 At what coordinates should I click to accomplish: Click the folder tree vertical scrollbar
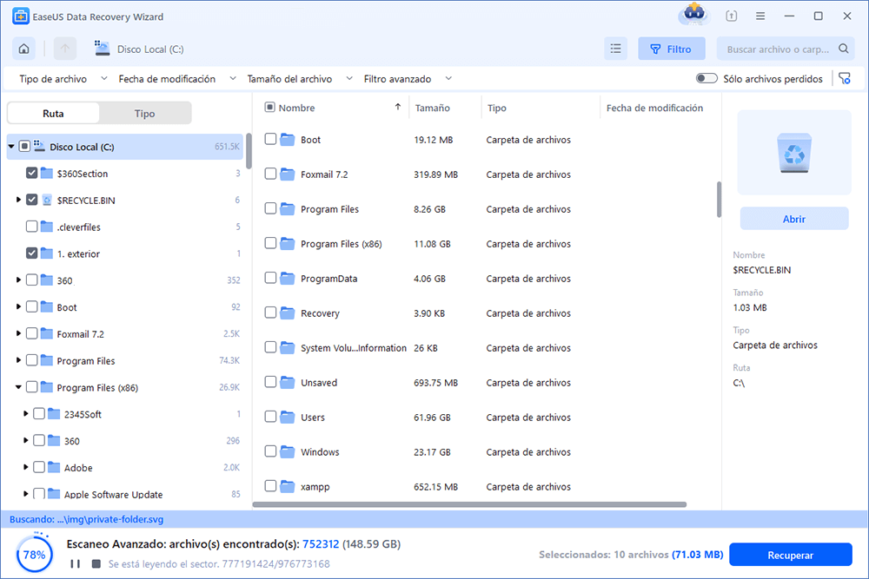pos(249,150)
